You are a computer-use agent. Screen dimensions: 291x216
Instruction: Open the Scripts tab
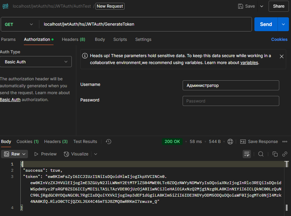coord(120,39)
